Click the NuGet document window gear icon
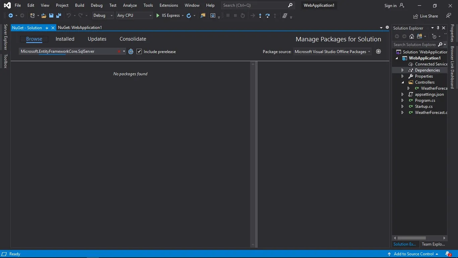Screen dimensions: 458x258 pos(387,28)
